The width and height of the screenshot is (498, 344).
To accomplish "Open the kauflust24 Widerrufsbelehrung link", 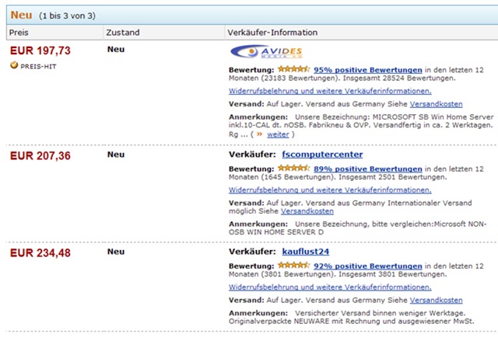I will tap(330, 287).
